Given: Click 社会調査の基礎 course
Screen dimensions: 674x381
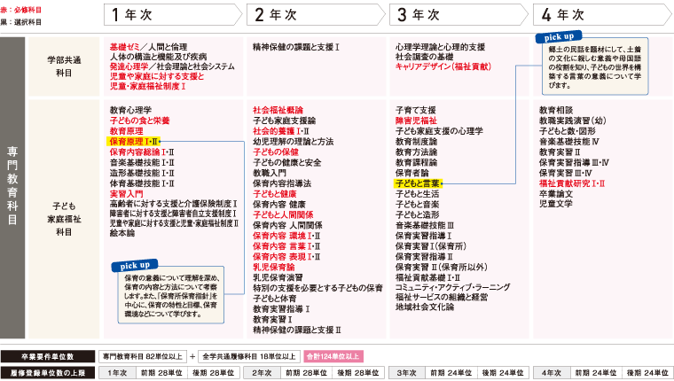Looking at the screenshot, I should [424, 57].
